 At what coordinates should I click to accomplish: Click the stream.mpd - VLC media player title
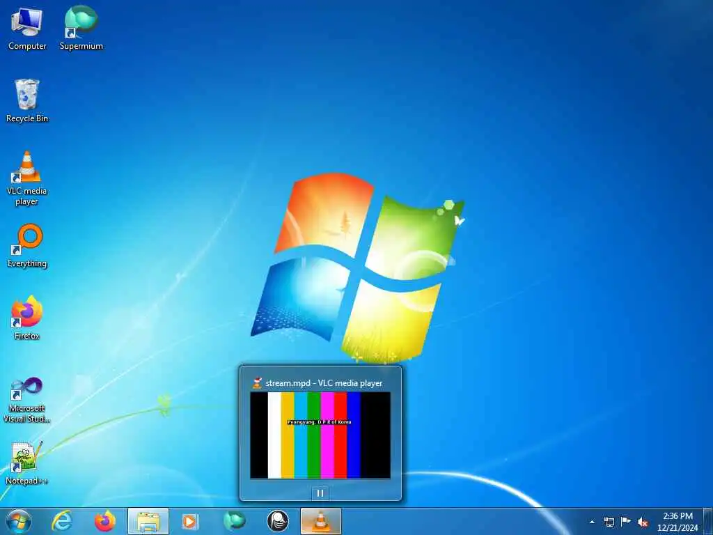(324, 383)
